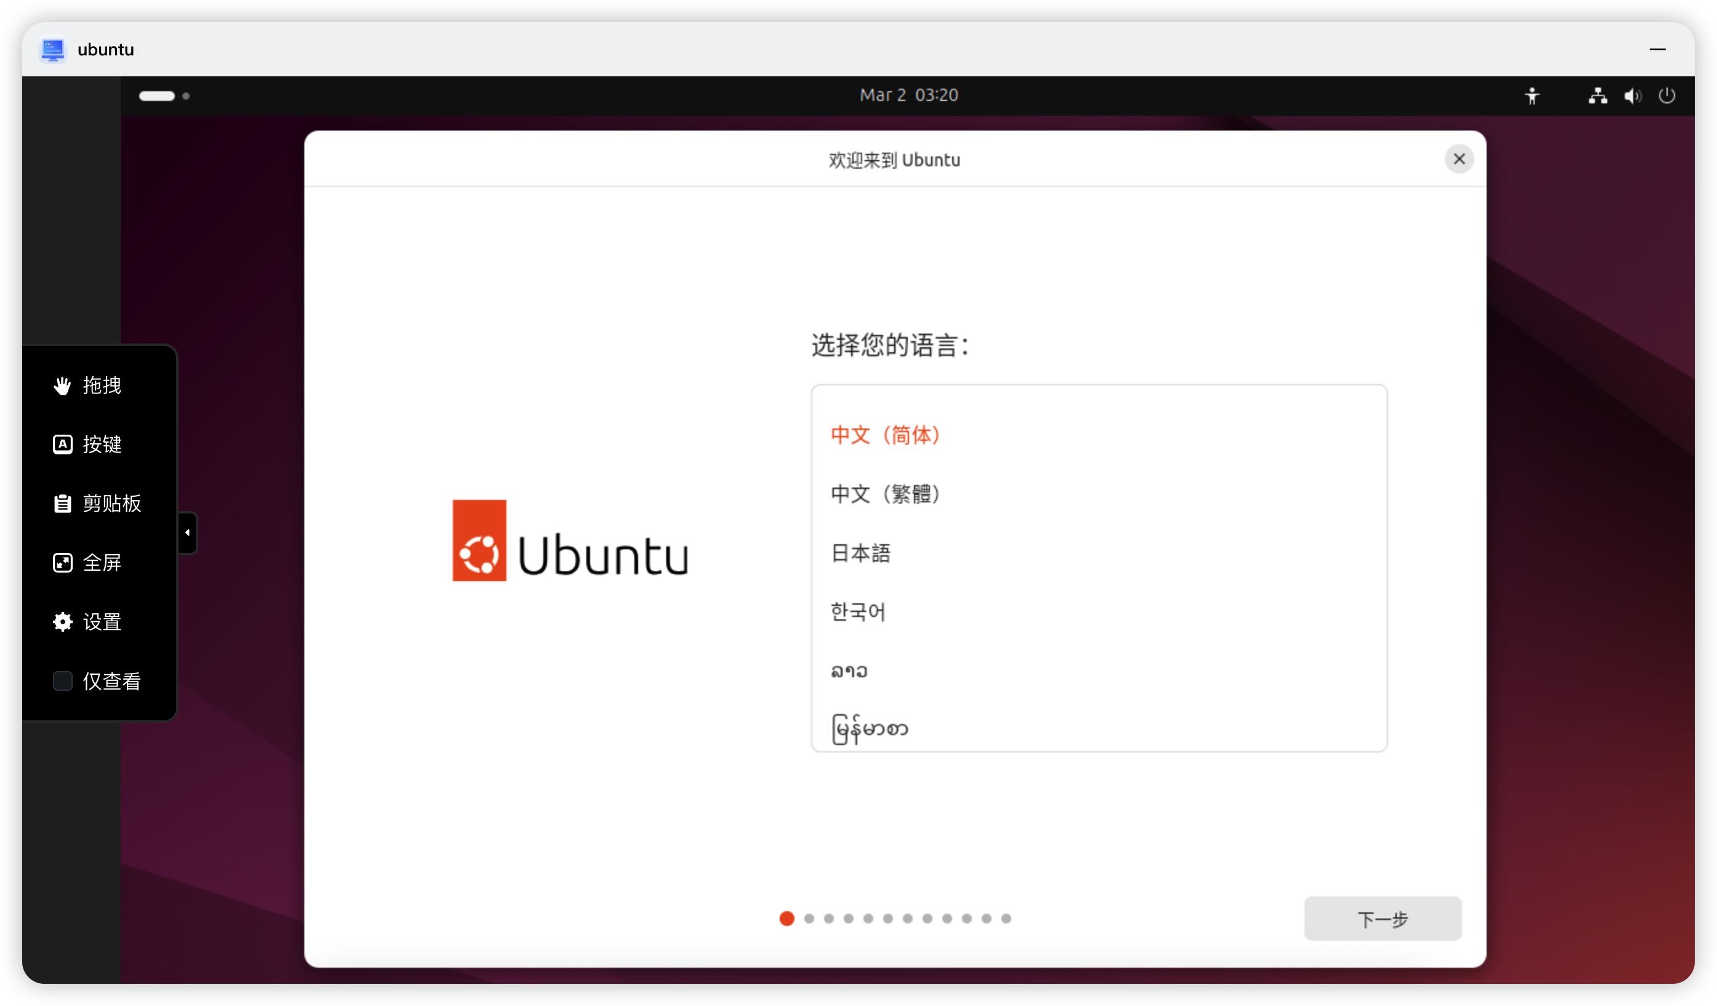This screenshot has height=1006, width=1717.
Task: Click the Activities workspace pill indicator
Action: 158,96
